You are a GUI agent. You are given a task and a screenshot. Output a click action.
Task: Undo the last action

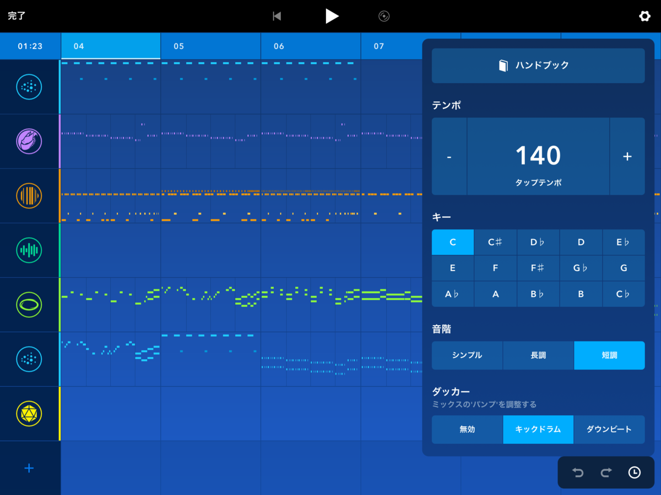point(578,472)
